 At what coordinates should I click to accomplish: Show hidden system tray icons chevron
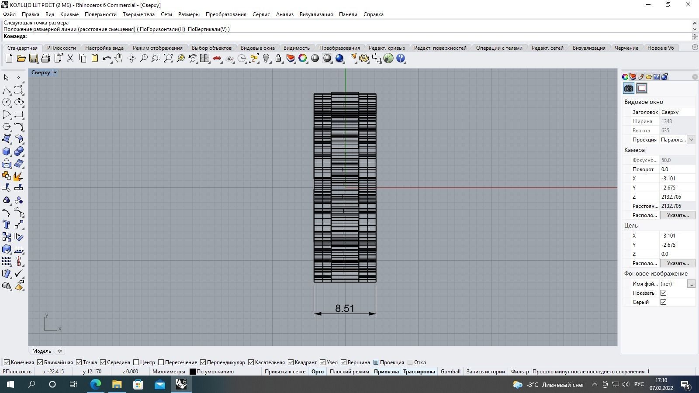point(594,385)
